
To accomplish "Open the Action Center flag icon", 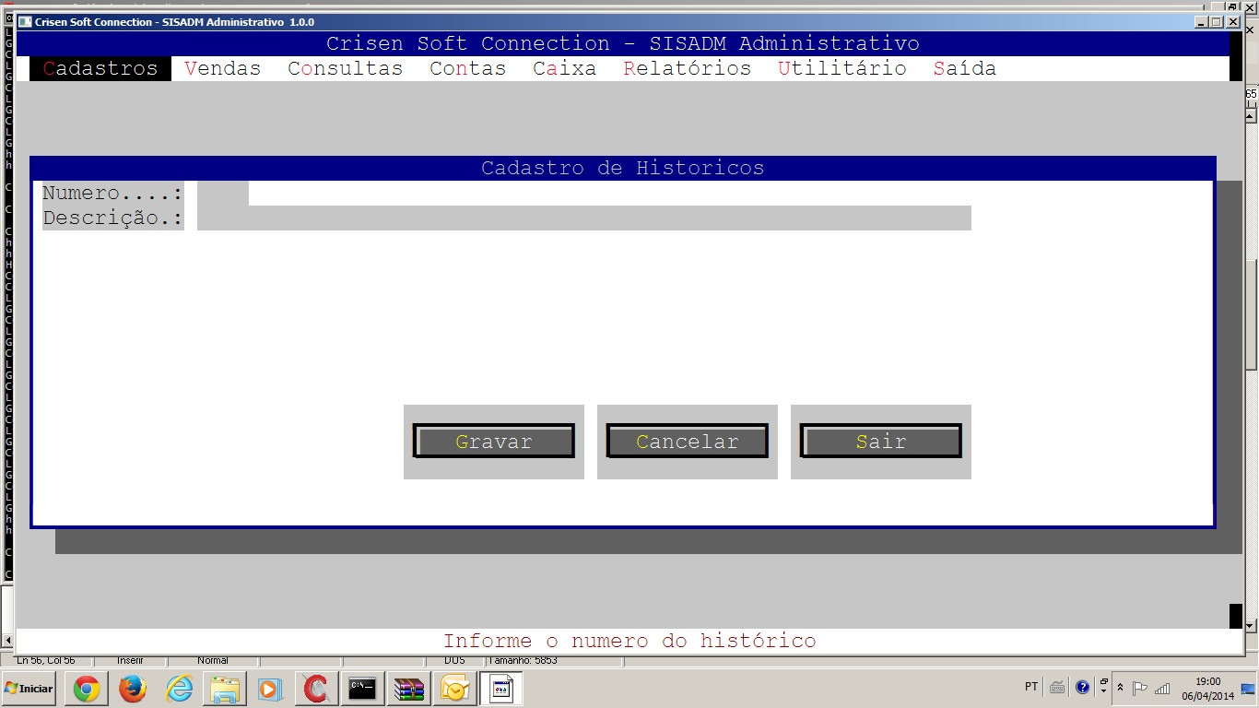I will click(x=1140, y=688).
